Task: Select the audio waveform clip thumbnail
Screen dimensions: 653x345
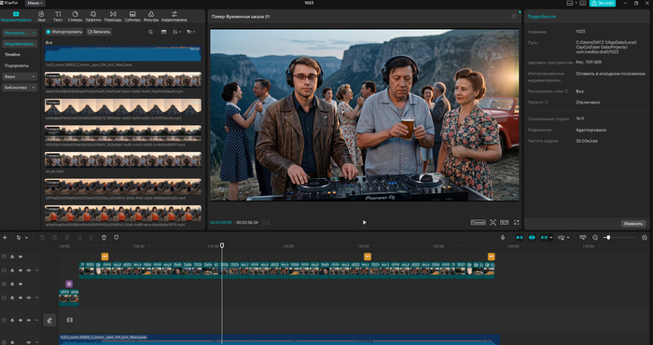Action: (x=123, y=54)
